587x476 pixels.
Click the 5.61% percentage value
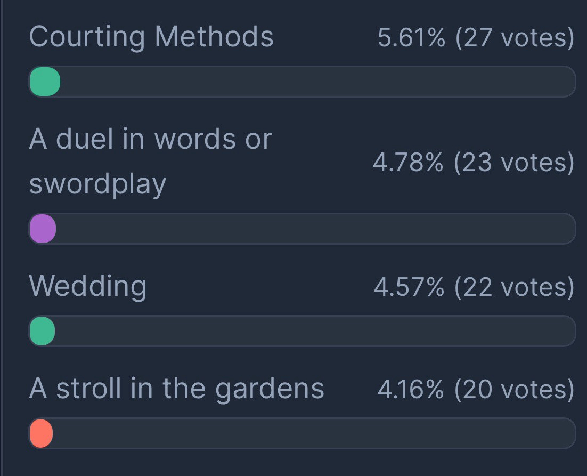(411, 38)
